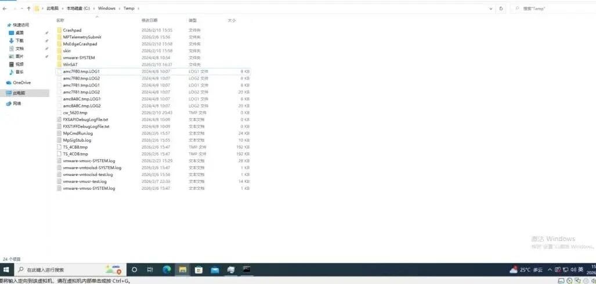Select the vmware-SYSTEM folder icon
The image size is (596, 284).
[59, 57]
